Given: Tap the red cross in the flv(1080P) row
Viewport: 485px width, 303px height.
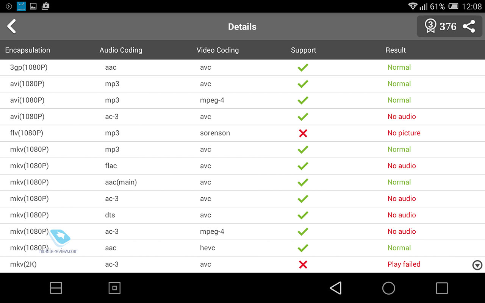Looking at the screenshot, I should (x=303, y=133).
